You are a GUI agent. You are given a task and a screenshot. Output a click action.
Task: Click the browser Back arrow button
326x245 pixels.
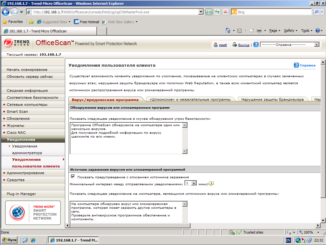[x=6, y=12]
